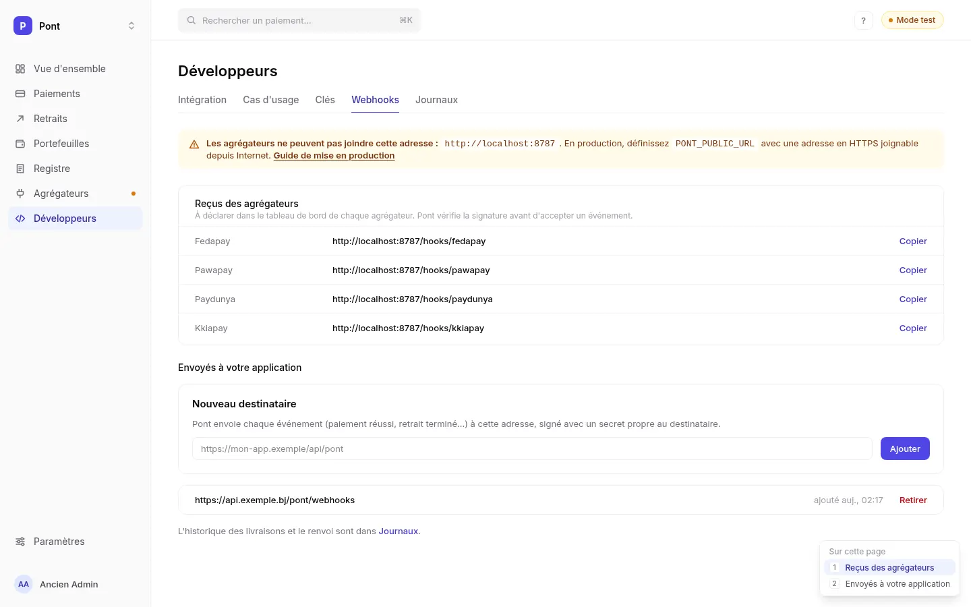Viewport: 971px width, 607px height.
Task: Click the search magnifier icon
Action: [x=192, y=20]
